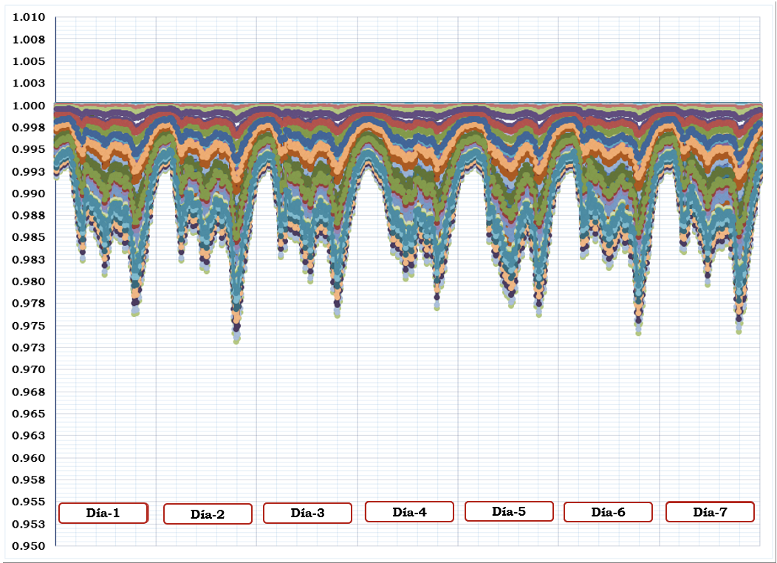777x563 pixels.
Task: Click the Día-1 label box
Action: click(103, 513)
